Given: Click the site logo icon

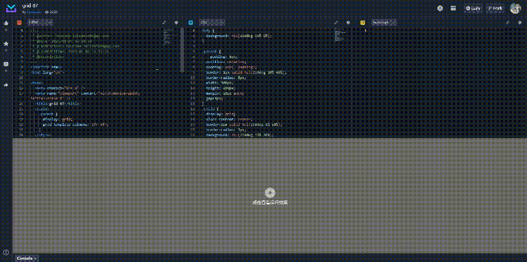Looking at the screenshot, I should (x=11, y=8).
